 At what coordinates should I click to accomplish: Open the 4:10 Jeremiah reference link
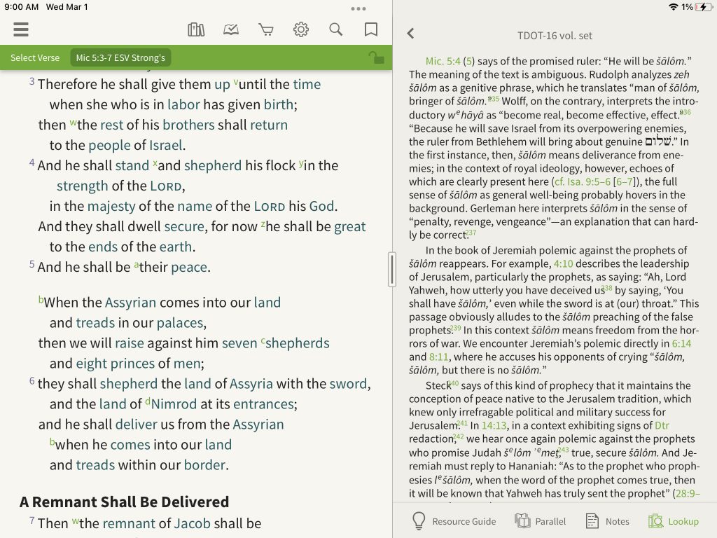click(563, 263)
